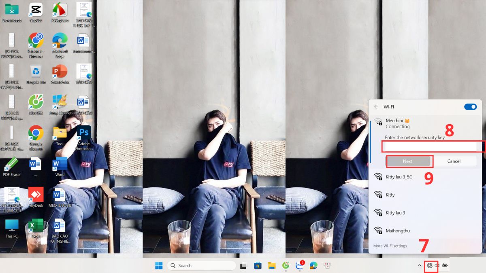Launch CapCut from the desktop
Image resolution: width=486 pixels, height=273 pixels.
coord(36,12)
